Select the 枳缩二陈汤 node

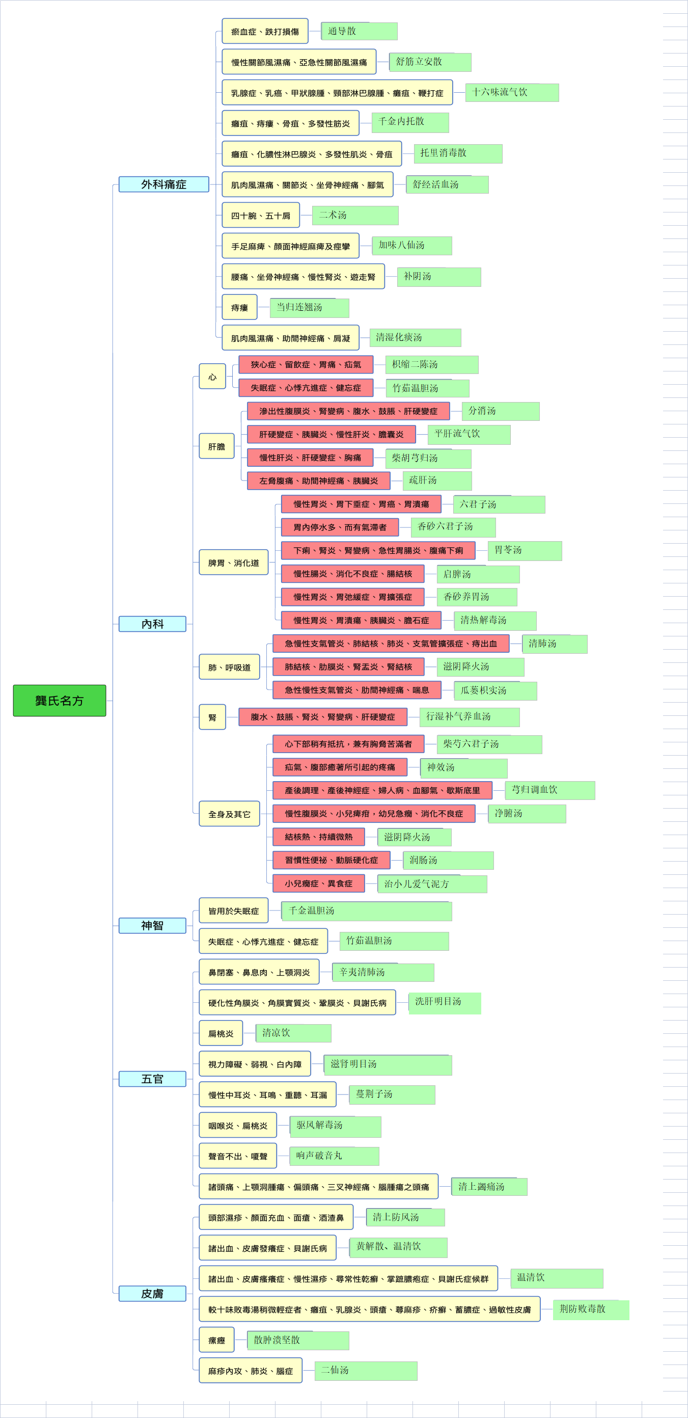click(432, 364)
